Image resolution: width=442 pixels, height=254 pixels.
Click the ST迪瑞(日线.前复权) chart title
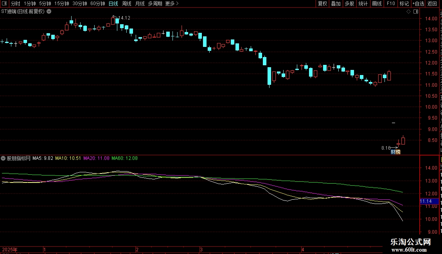[23, 12]
